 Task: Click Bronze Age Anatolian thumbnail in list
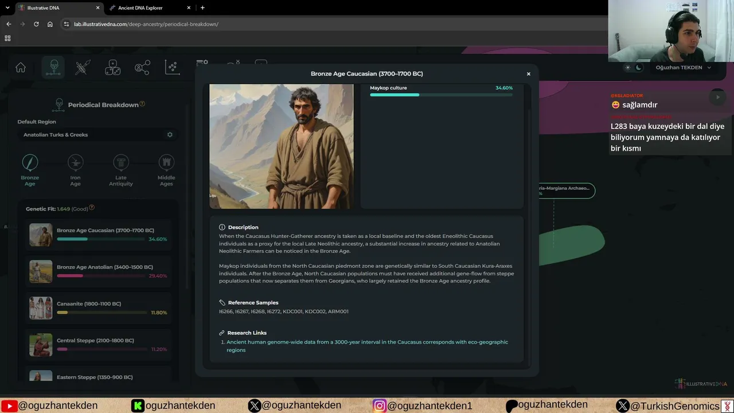click(41, 271)
